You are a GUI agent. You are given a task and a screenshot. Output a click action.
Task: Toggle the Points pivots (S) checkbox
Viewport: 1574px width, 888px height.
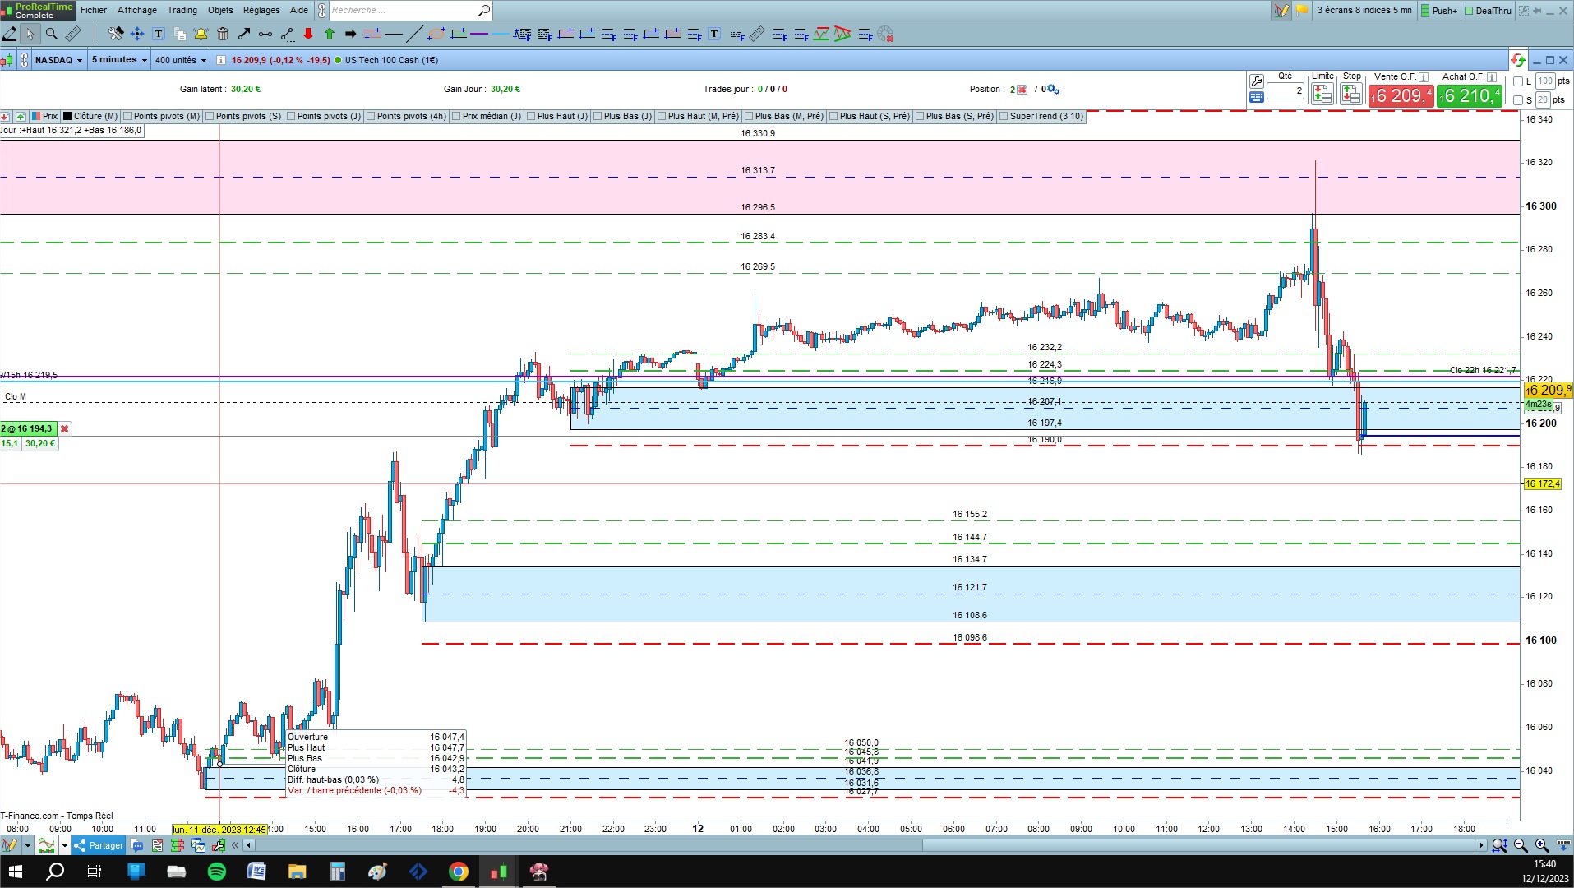(x=210, y=116)
